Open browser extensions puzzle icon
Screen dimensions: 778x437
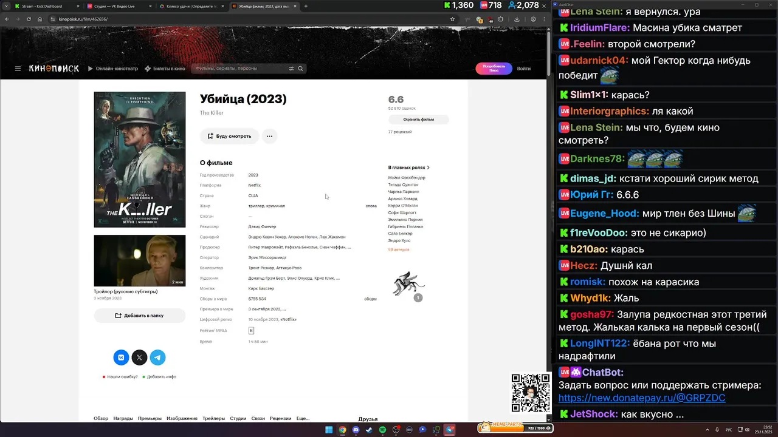point(501,19)
